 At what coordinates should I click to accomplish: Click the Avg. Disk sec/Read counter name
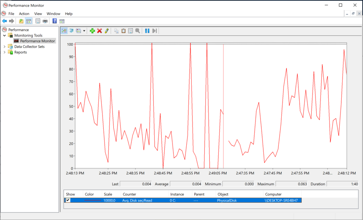(x=137, y=200)
